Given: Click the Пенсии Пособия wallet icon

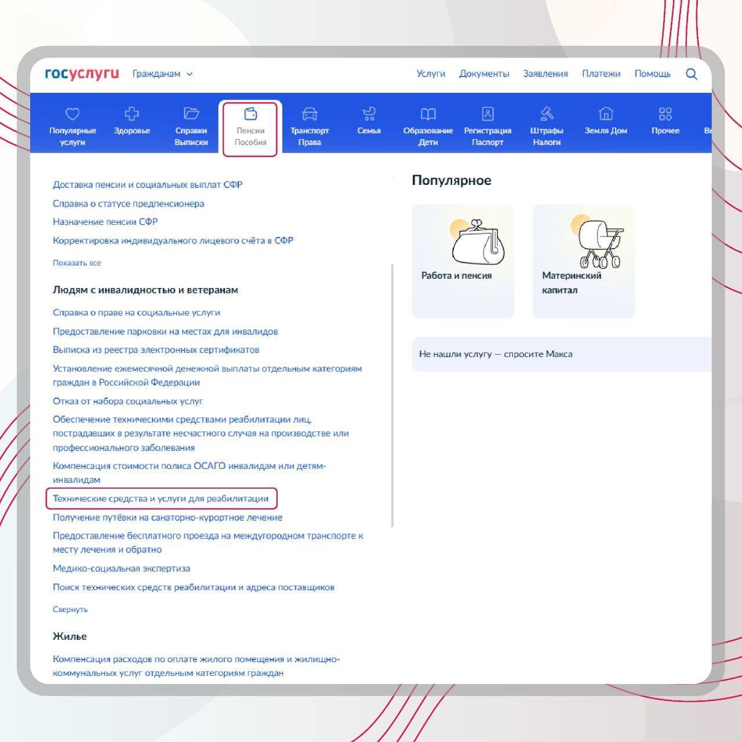Looking at the screenshot, I should click(x=250, y=113).
